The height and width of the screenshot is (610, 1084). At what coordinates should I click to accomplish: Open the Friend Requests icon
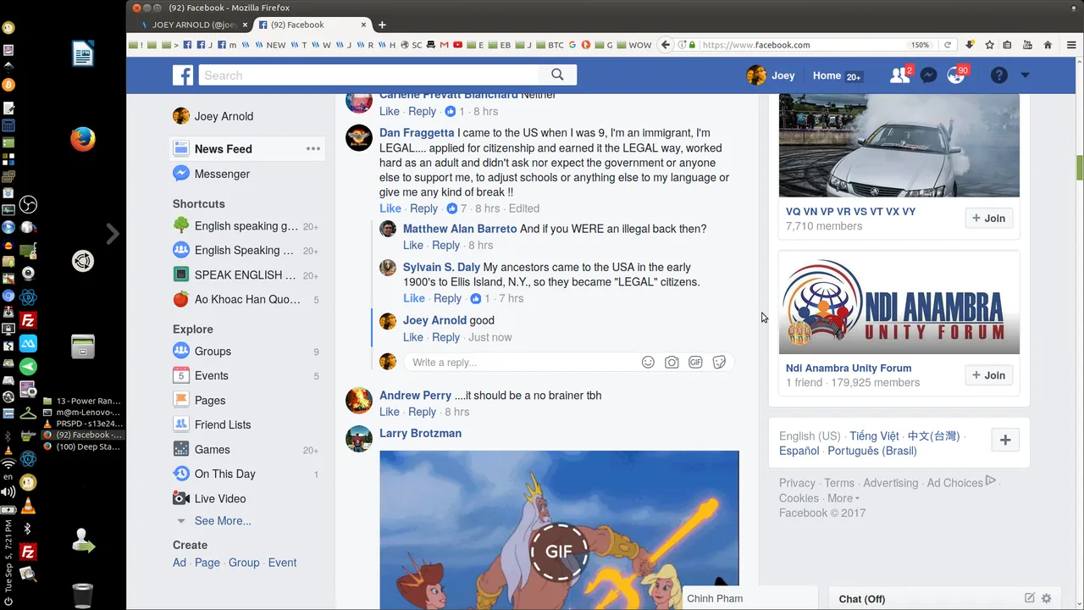tap(899, 75)
